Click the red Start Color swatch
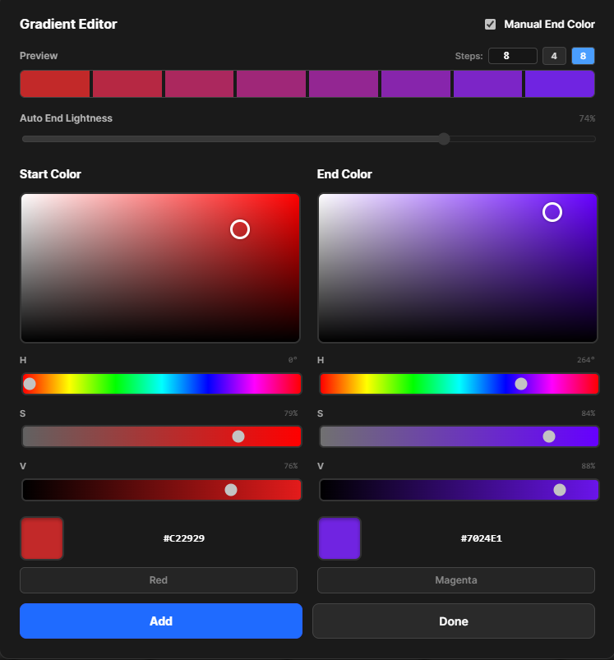This screenshot has width=614, height=660. [x=42, y=538]
